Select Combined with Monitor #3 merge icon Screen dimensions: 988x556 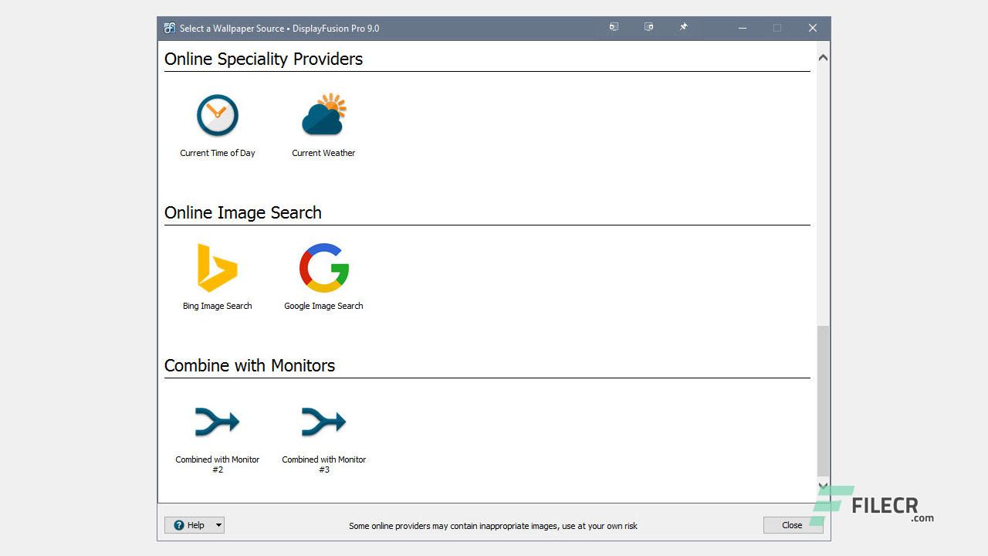coord(324,422)
